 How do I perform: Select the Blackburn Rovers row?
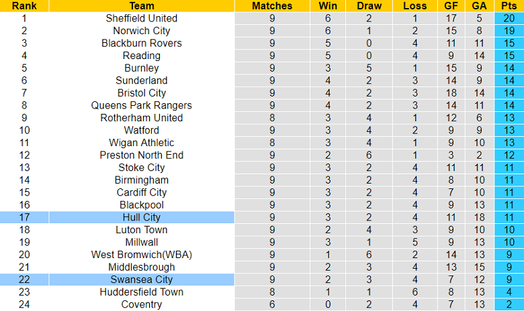(142, 43)
